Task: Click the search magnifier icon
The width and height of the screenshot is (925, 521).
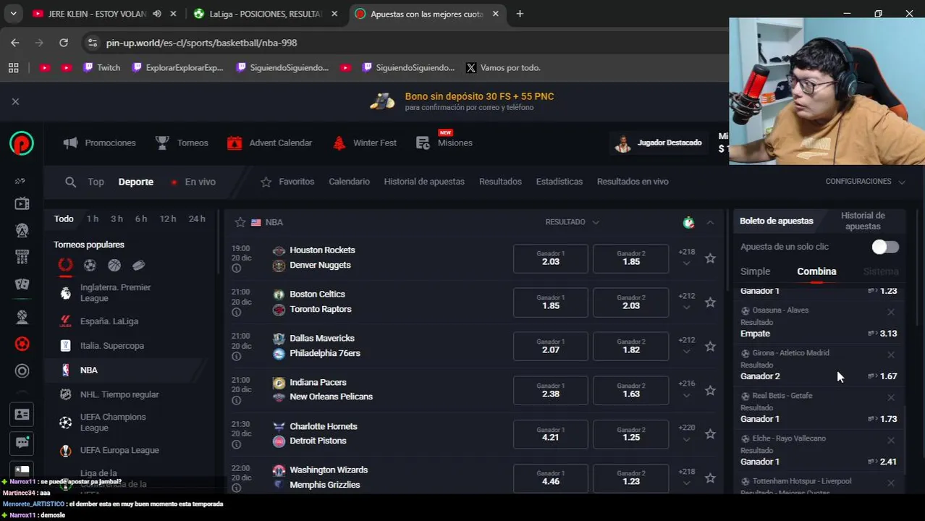Action: pyautogui.click(x=70, y=182)
